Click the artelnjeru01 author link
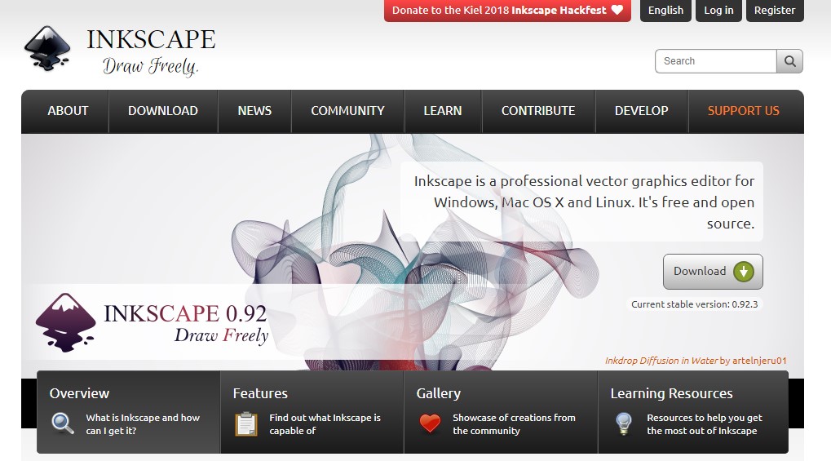Viewport: 831px width, 461px height. (x=759, y=361)
